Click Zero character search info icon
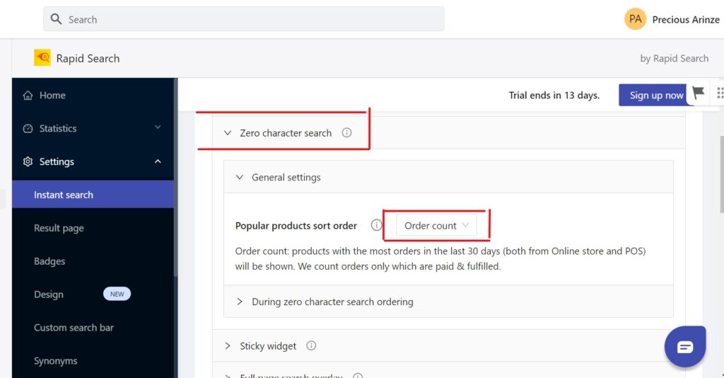The width and height of the screenshot is (724, 378). tap(346, 132)
